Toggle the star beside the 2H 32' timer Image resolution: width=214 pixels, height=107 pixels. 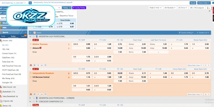(31, 40)
